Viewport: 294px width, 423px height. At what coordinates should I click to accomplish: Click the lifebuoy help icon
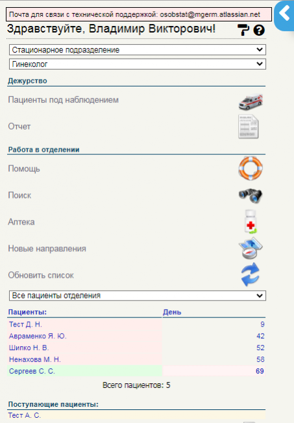251,169
